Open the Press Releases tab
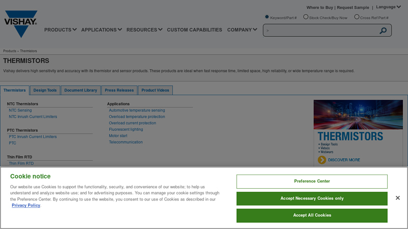The width and height of the screenshot is (408, 229). [x=119, y=90]
